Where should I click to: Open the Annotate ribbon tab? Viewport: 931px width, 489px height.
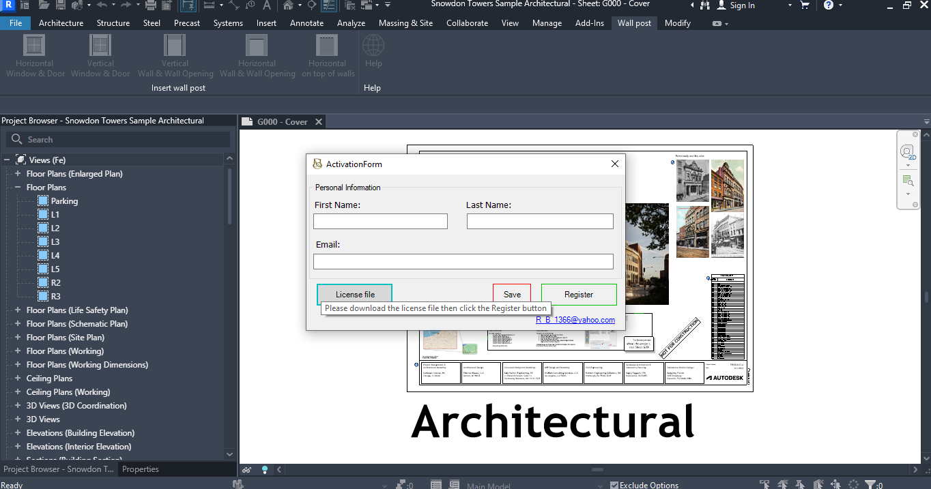pyautogui.click(x=306, y=23)
